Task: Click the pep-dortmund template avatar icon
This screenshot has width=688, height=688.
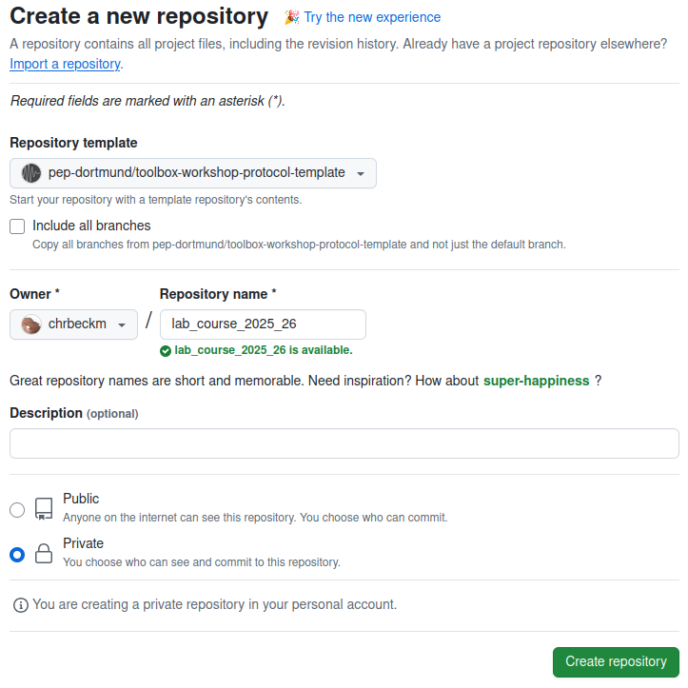Action: coord(31,173)
